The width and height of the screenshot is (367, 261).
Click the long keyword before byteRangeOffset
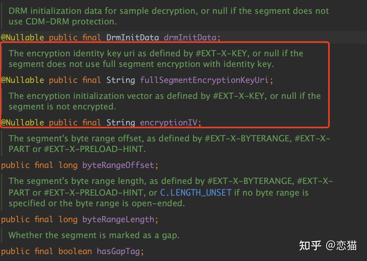[68, 165]
